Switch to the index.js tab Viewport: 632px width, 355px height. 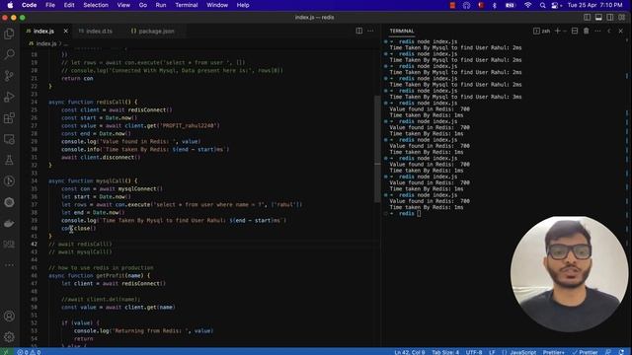pyautogui.click(x=43, y=31)
